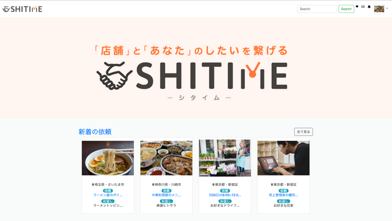Viewport: 392px width, 221px height.
Task: Focus the Search input field
Action: pyautogui.click(x=317, y=9)
